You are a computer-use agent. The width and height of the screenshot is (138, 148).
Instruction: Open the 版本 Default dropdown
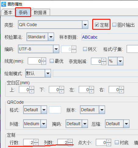coord(102,110)
